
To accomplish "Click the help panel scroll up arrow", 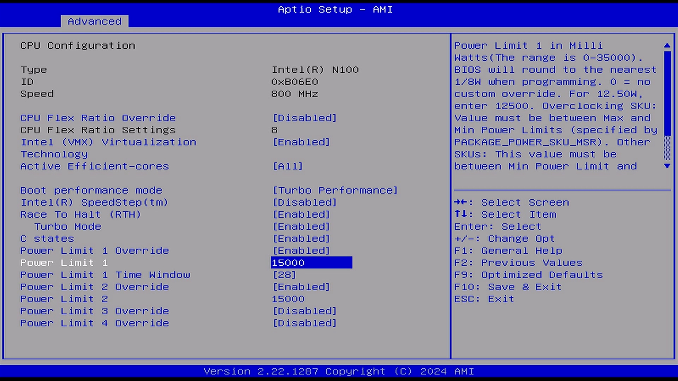I will point(667,46).
